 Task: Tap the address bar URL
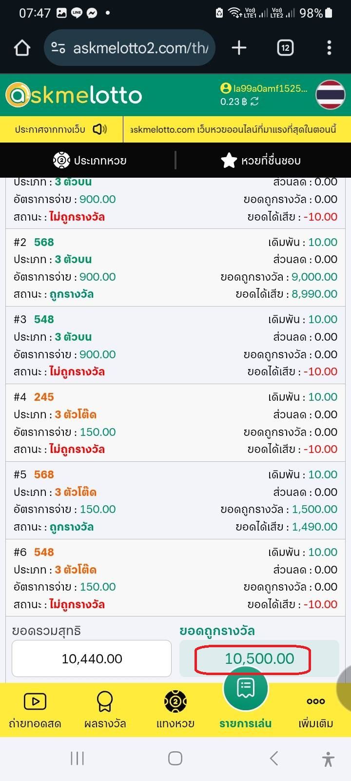tap(140, 48)
